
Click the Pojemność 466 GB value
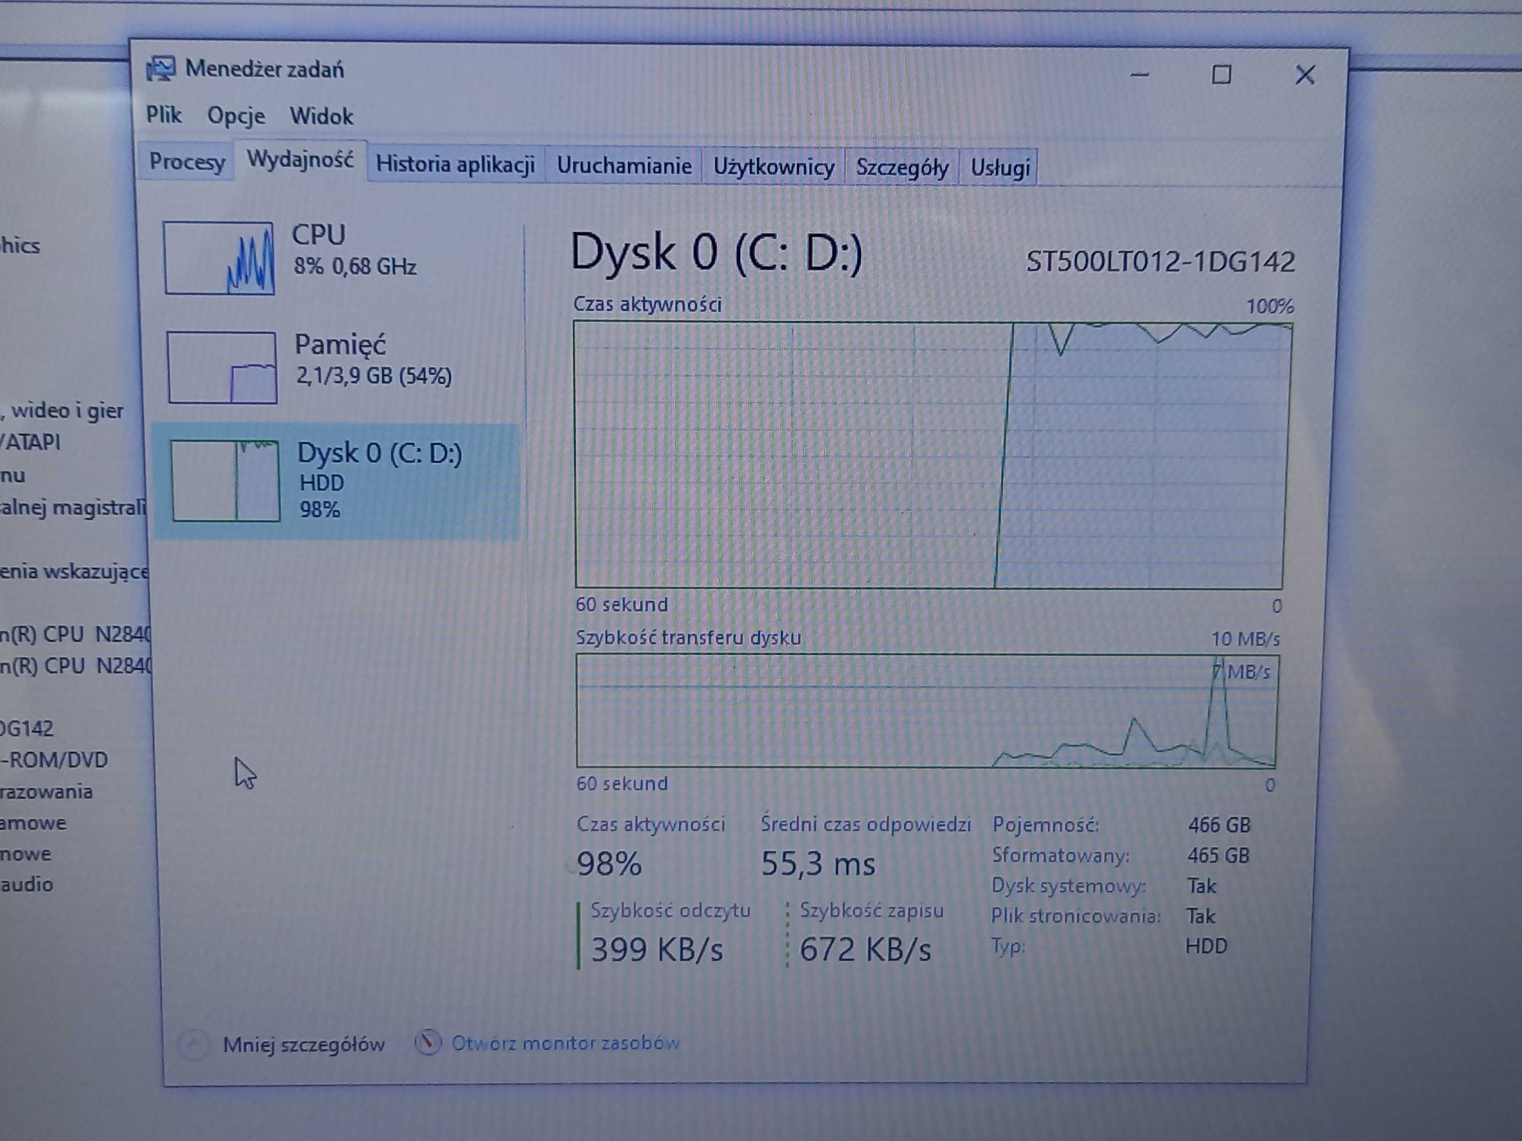pyautogui.click(x=1219, y=825)
